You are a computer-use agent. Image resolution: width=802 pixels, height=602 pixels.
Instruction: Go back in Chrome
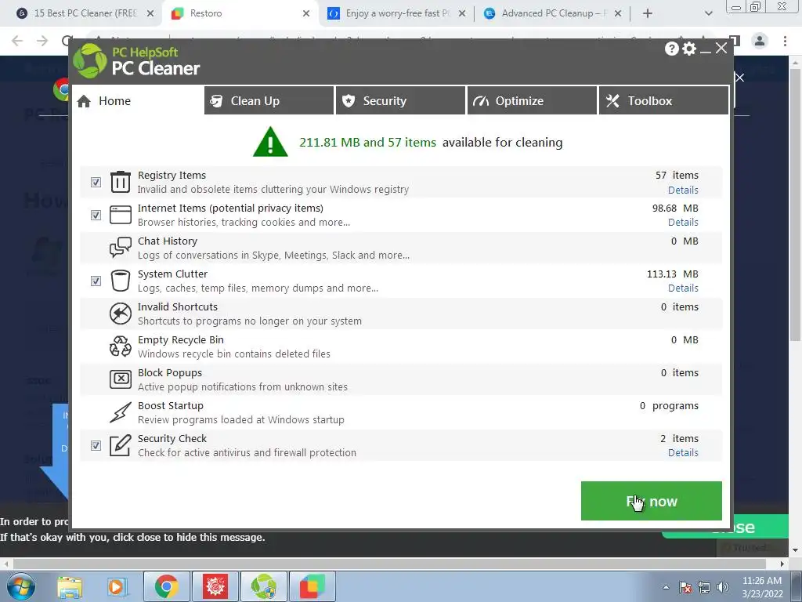(17, 41)
